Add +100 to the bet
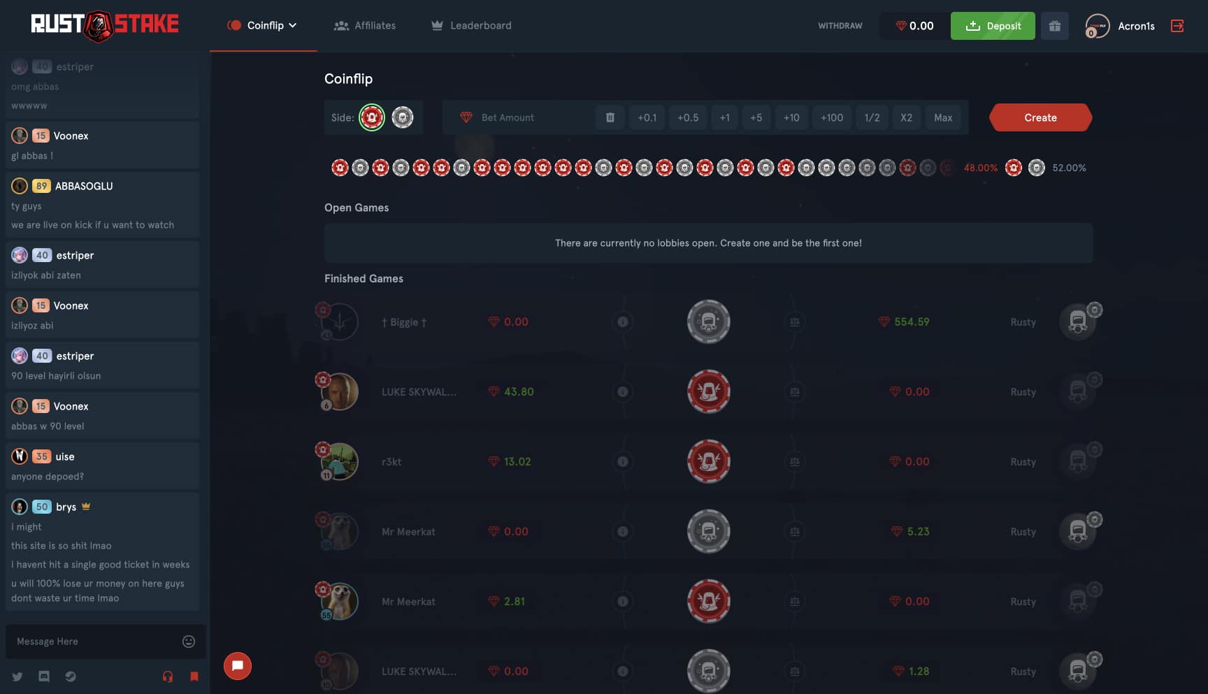The image size is (1208, 694). click(832, 117)
